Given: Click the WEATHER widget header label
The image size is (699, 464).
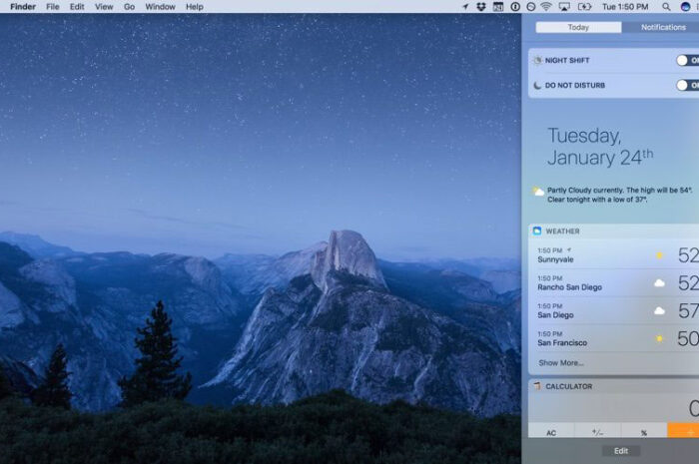Looking at the screenshot, I should point(562,232).
